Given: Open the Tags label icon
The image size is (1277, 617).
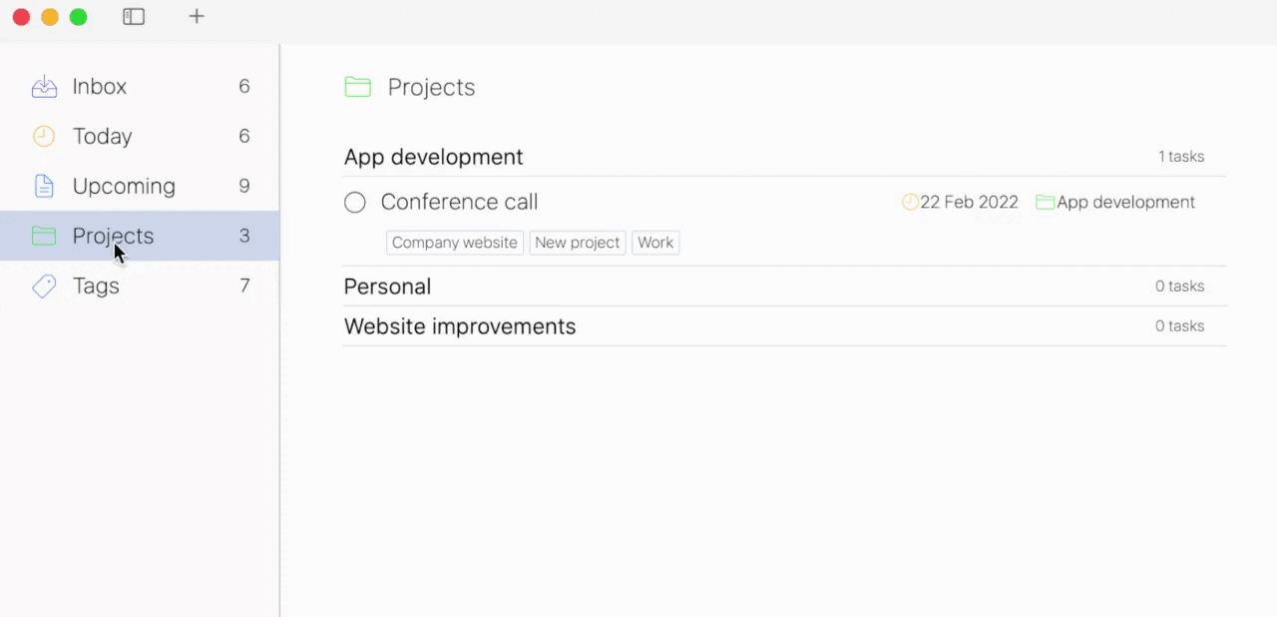Looking at the screenshot, I should (x=44, y=287).
